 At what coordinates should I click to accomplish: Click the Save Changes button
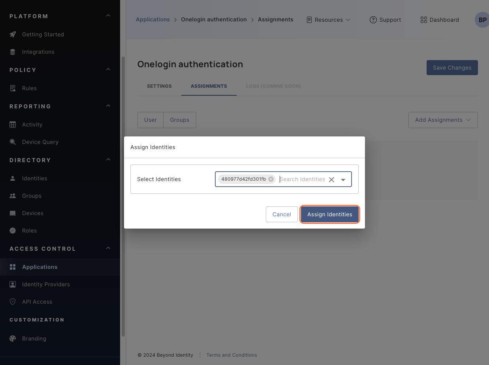point(452,68)
